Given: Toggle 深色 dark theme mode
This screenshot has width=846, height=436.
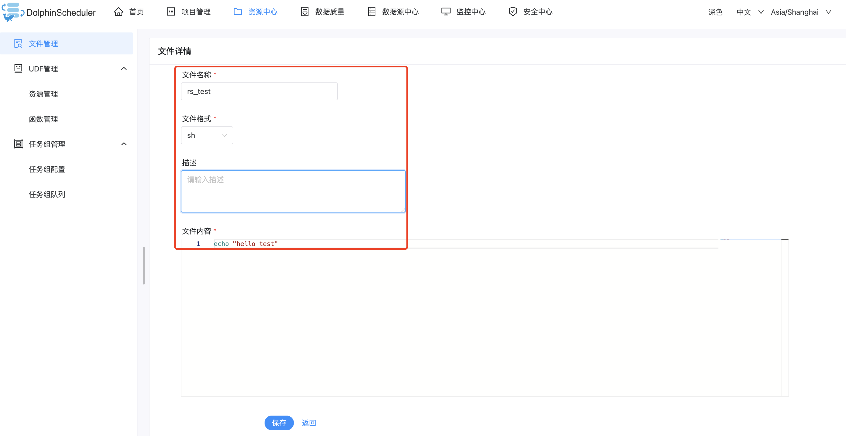Looking at the screenshot, I should pos(715,12).
